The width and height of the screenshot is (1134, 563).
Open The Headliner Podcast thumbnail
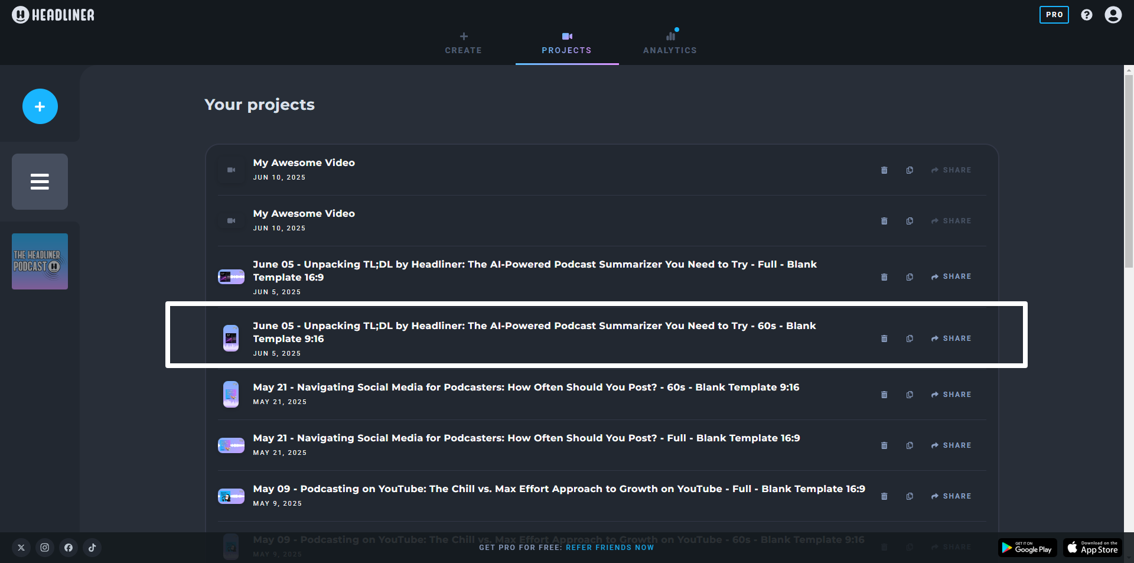(40, 261)
